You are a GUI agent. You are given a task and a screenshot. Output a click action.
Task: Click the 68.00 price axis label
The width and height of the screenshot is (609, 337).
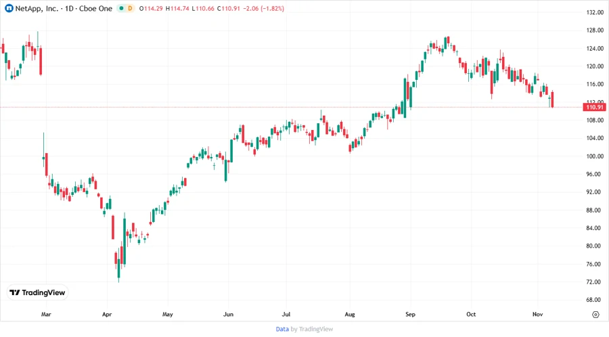coord(595,300)
